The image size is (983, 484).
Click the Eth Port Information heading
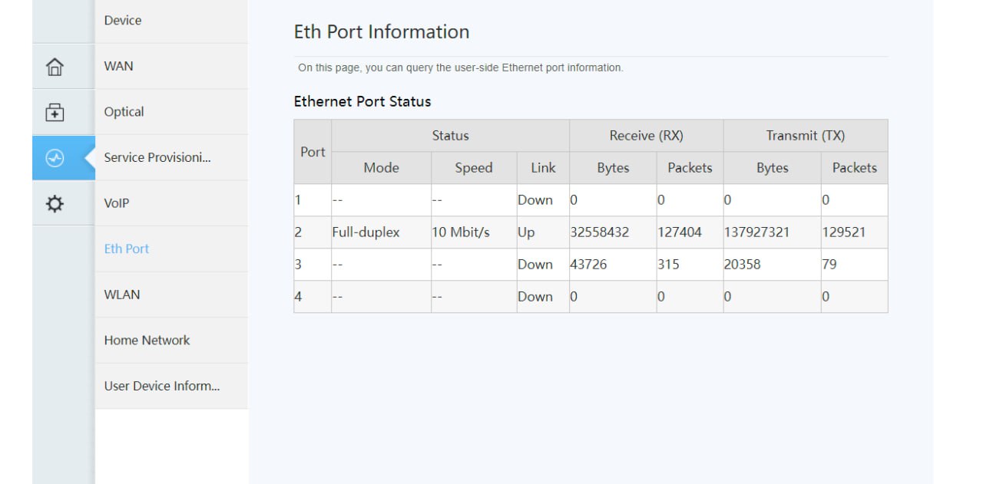(382, 32)
